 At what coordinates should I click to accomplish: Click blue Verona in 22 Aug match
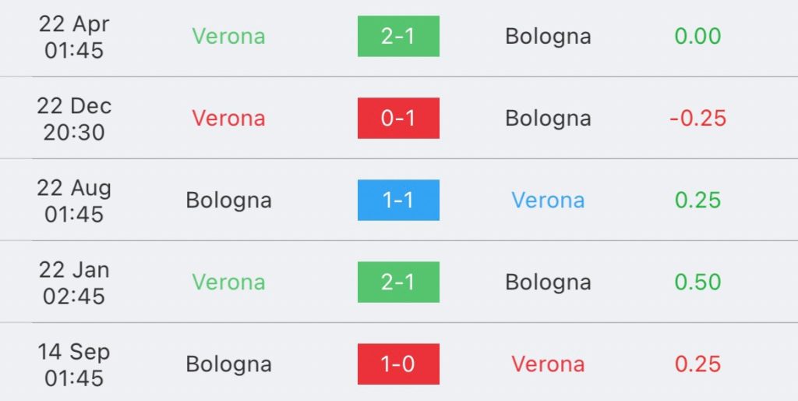(548, 200)
